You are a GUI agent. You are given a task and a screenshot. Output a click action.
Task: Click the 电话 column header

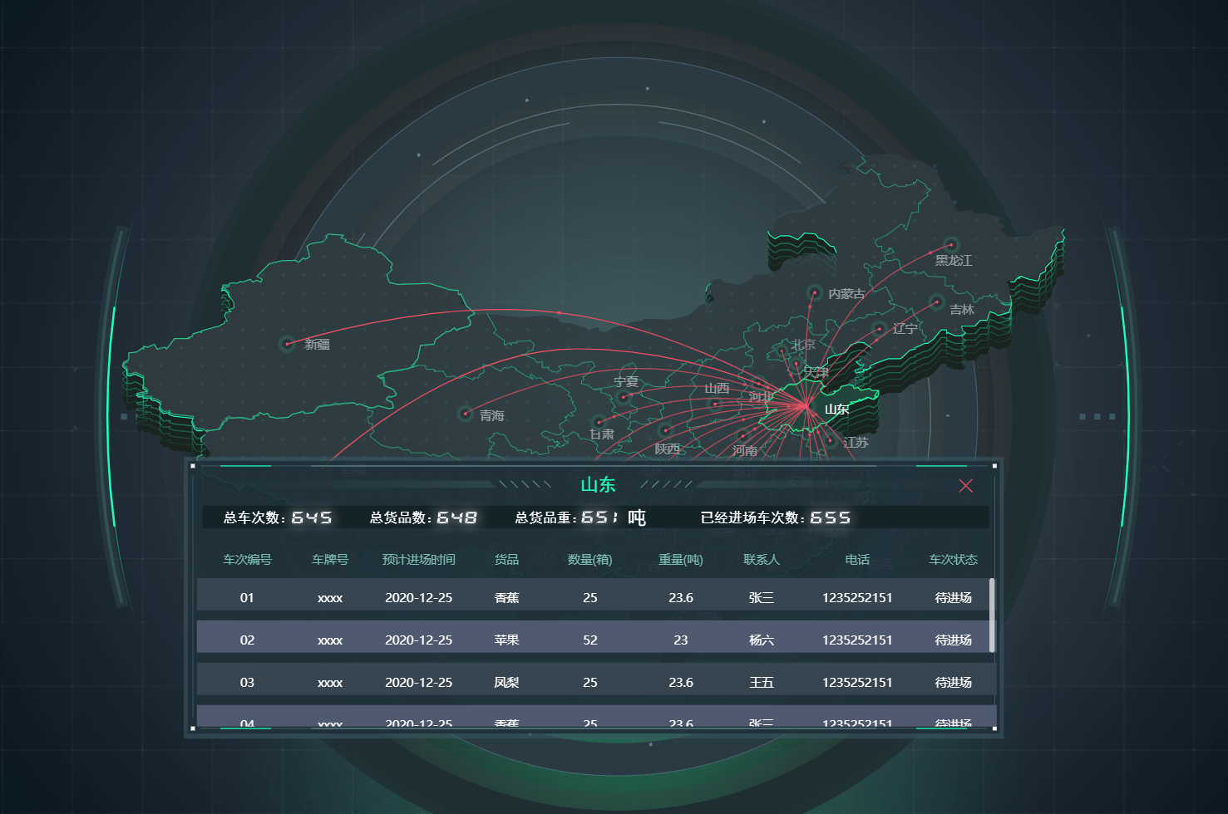(857, 559)
